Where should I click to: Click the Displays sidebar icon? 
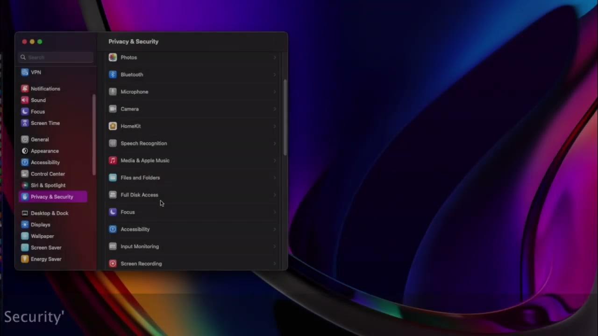(x=25, y=224)
